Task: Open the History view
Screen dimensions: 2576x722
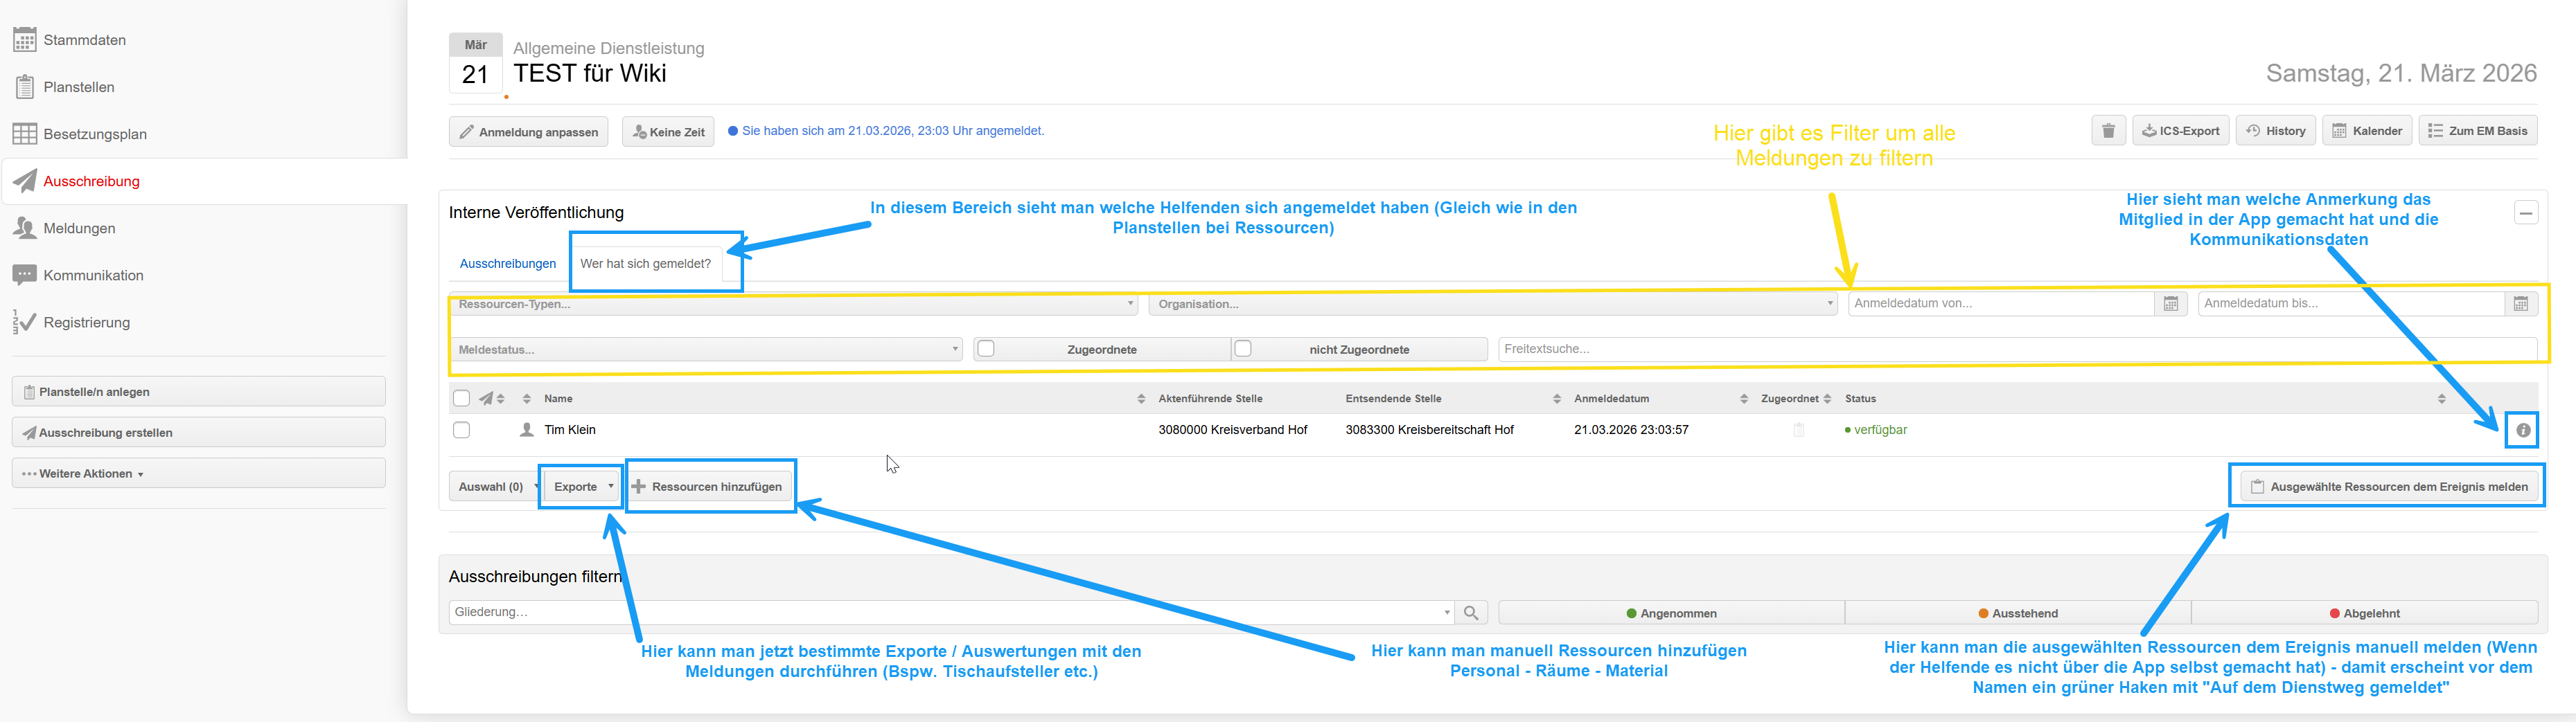Action: 2275,131
